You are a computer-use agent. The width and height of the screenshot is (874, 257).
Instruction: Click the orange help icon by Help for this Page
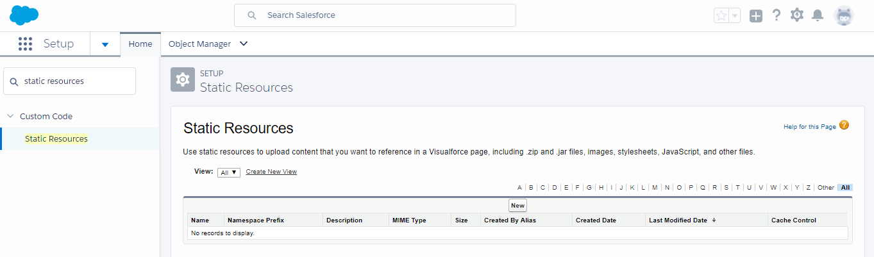tap(844, 125)
